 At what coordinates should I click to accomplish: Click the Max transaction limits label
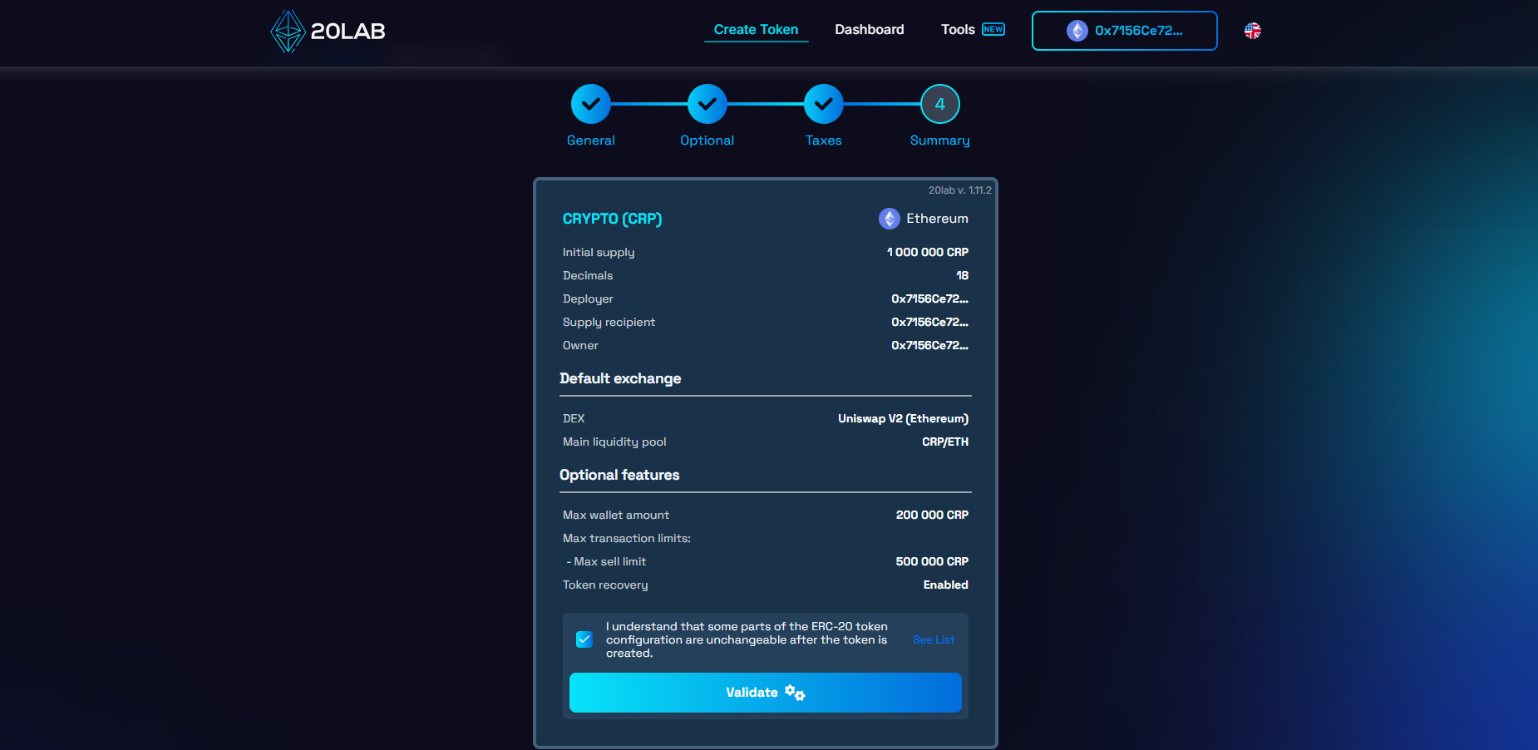(627, 538)
